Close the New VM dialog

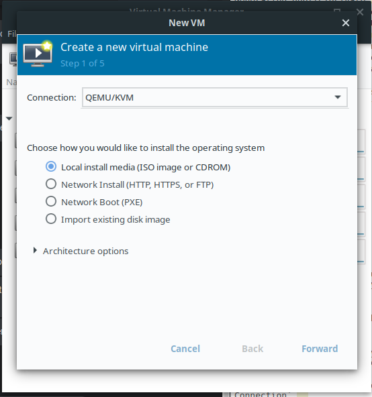346,23
